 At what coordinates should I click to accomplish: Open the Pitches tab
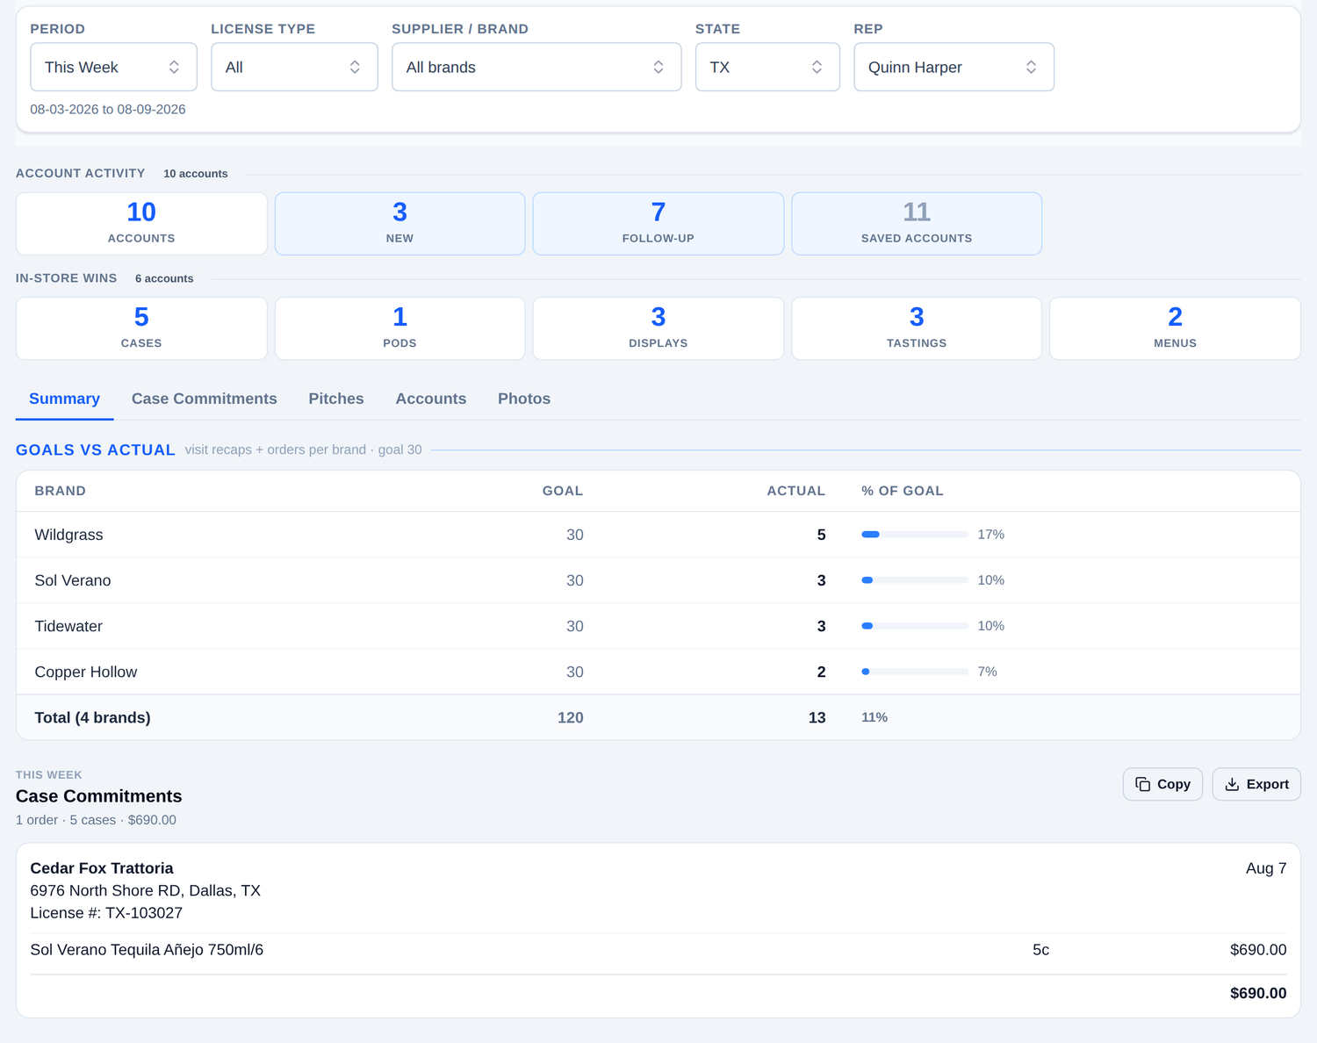click(336, 399)
